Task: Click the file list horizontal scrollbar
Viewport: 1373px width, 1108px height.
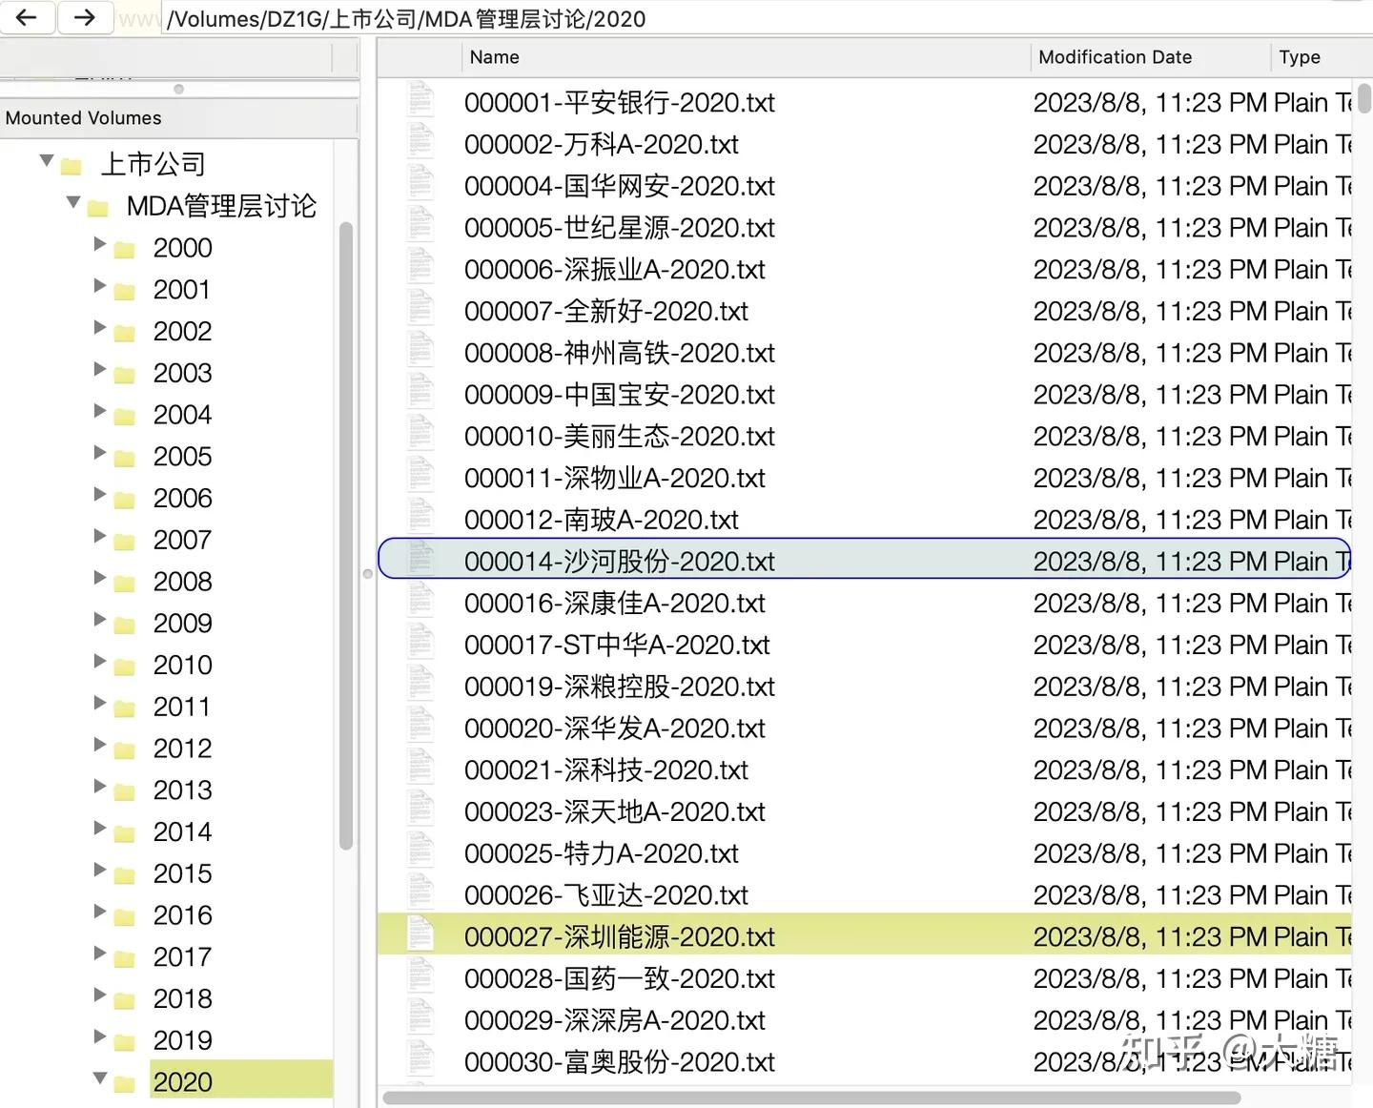Action: pos(811,1098)
